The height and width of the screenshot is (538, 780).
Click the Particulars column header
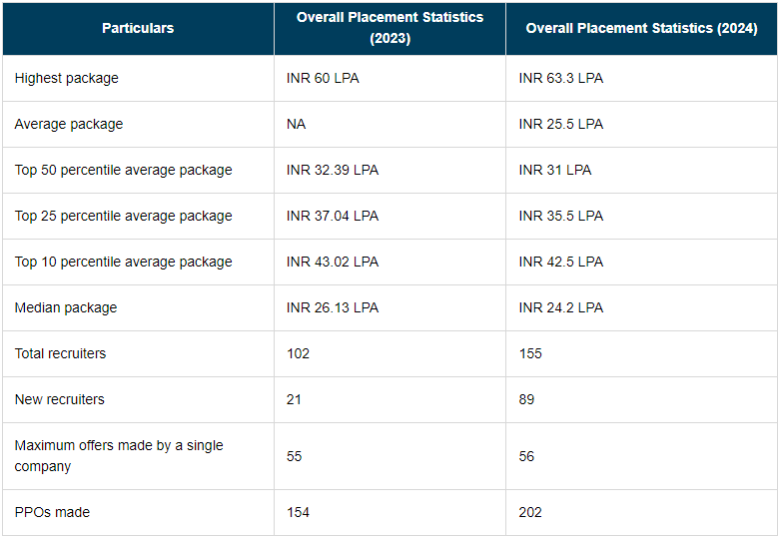tap(138, 28)
